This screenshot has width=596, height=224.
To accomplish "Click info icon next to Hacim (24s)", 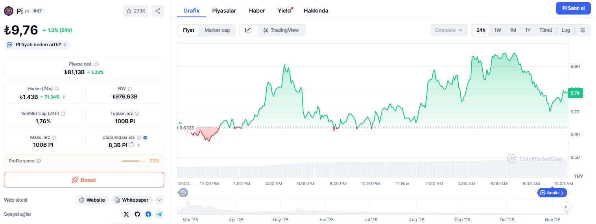I will pos(57,89).
